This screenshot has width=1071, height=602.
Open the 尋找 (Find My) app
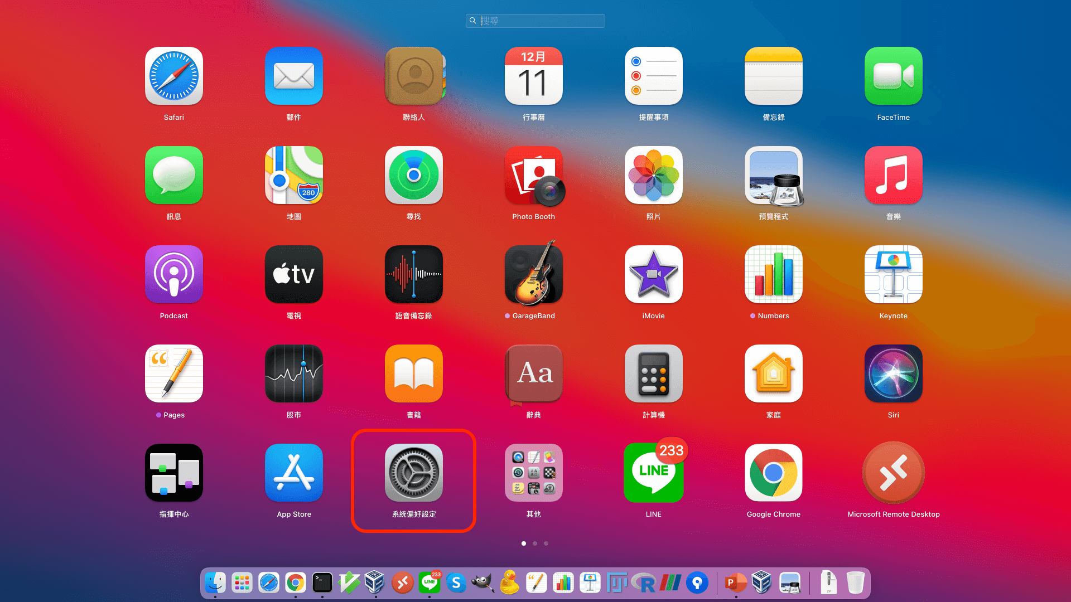pyautogui.click(x=414, y=175)
